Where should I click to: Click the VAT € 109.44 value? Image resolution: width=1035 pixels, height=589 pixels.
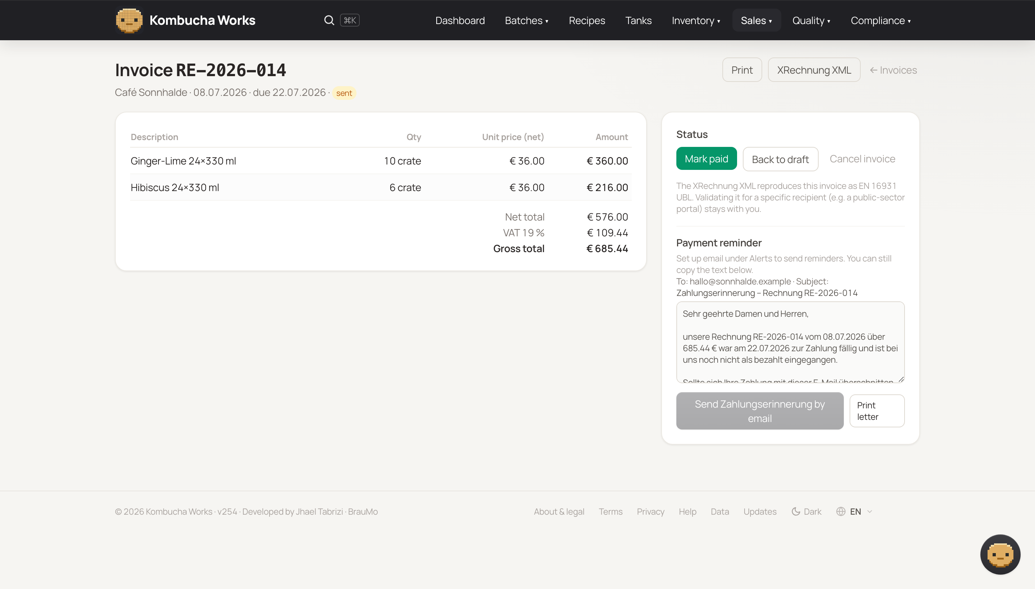click(607, 233)
